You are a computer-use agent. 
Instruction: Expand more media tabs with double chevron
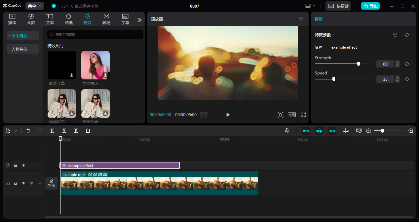click(x=139, y=20)
